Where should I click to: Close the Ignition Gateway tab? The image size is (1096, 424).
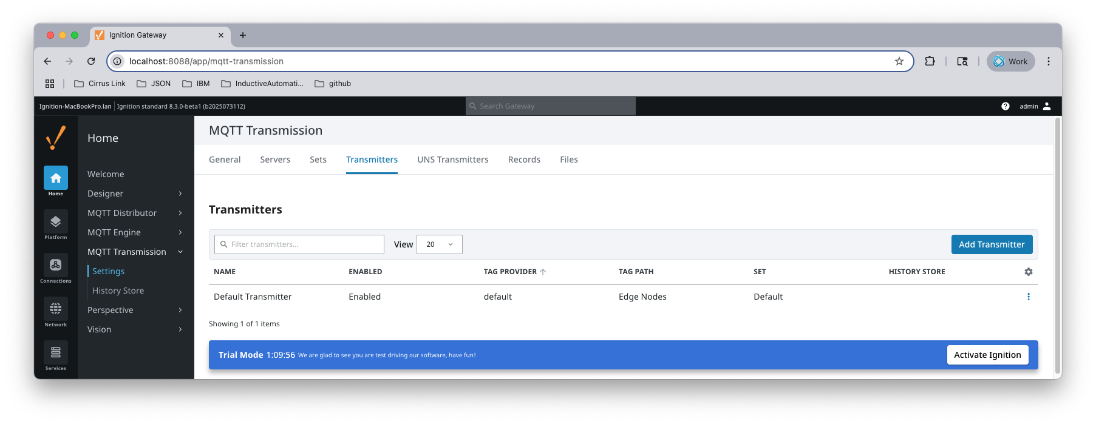coord(221,35)
